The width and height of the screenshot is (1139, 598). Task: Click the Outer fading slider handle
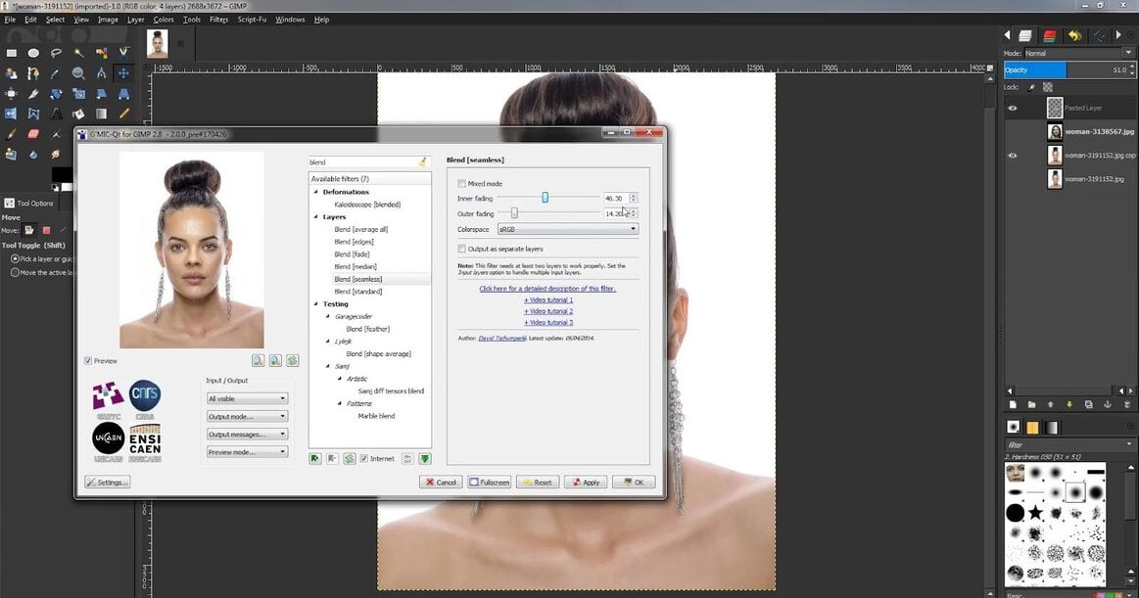(514, 213)
